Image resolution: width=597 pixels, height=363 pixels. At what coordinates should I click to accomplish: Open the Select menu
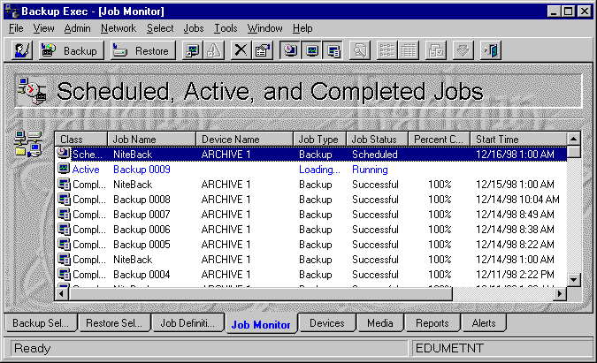pos(160,28)
